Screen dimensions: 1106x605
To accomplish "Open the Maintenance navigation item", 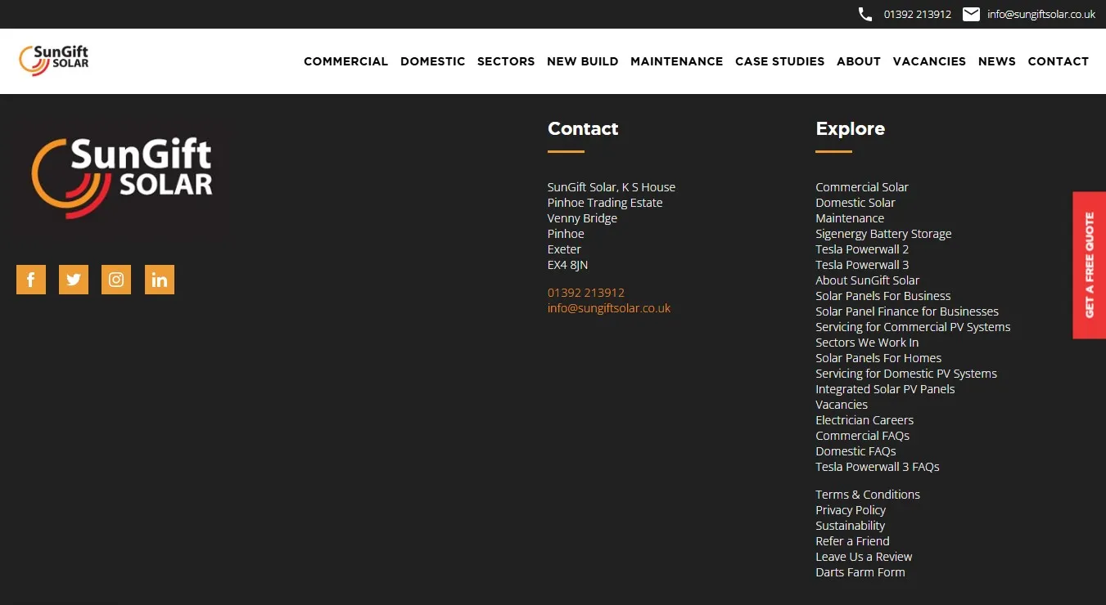I will coord(676,61).
